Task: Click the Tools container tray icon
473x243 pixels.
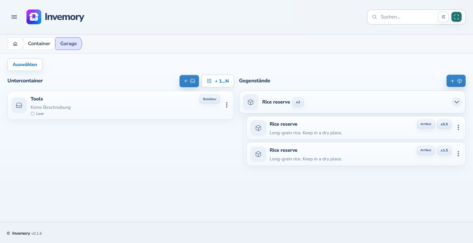Action: pos(19,105)
